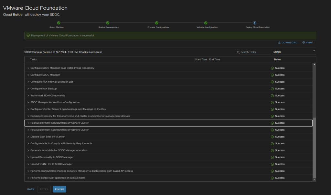
Task: Expand Perform disable SSH operation on all ESXi hosts
Action: tap(28, 178)
